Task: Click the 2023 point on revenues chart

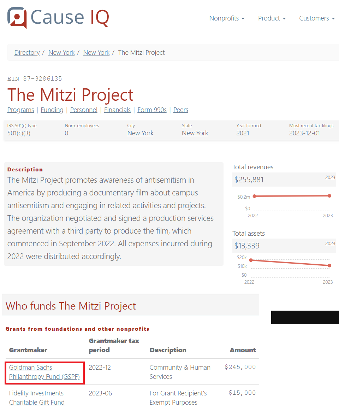Action: coord(329,196)
